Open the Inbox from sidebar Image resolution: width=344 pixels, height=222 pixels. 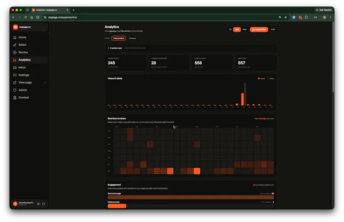click(30, 67)
